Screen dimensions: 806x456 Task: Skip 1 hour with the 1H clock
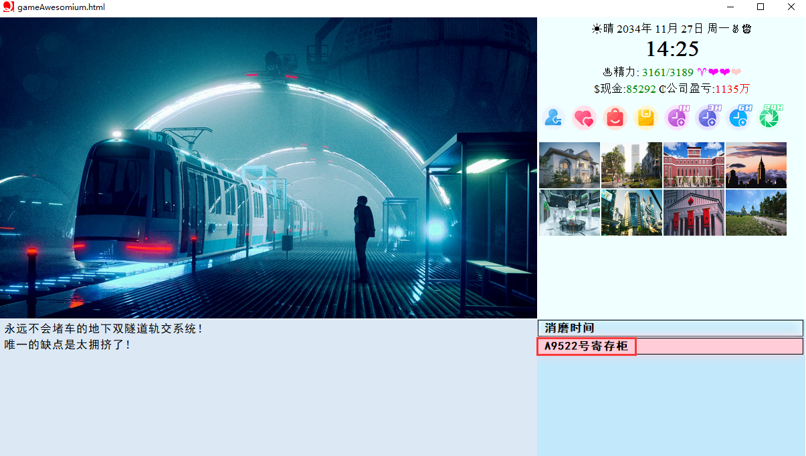pyautogui.click(x=677, y=118)
